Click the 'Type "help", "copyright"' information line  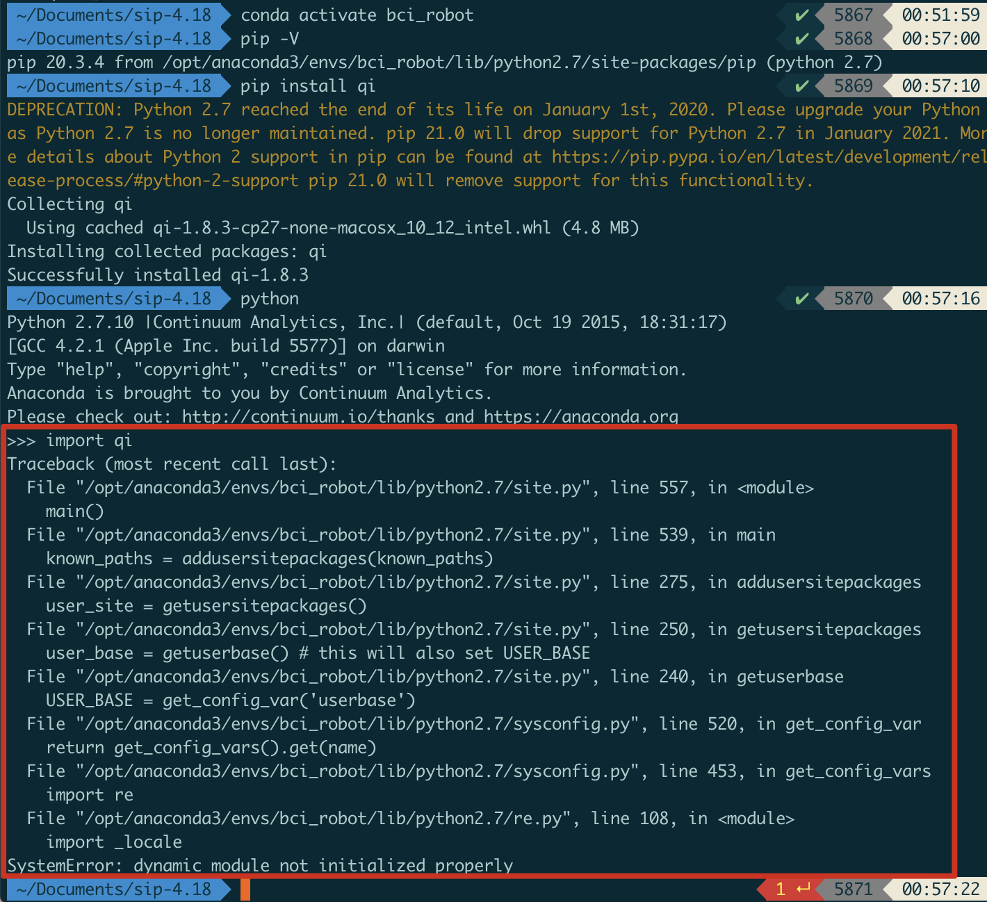(x=347, y=369)
